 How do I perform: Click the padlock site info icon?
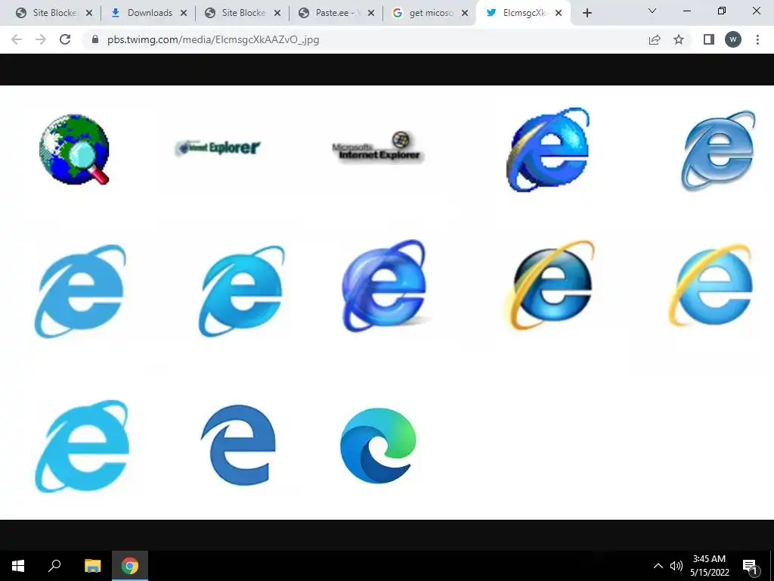(x=95, y=39)
